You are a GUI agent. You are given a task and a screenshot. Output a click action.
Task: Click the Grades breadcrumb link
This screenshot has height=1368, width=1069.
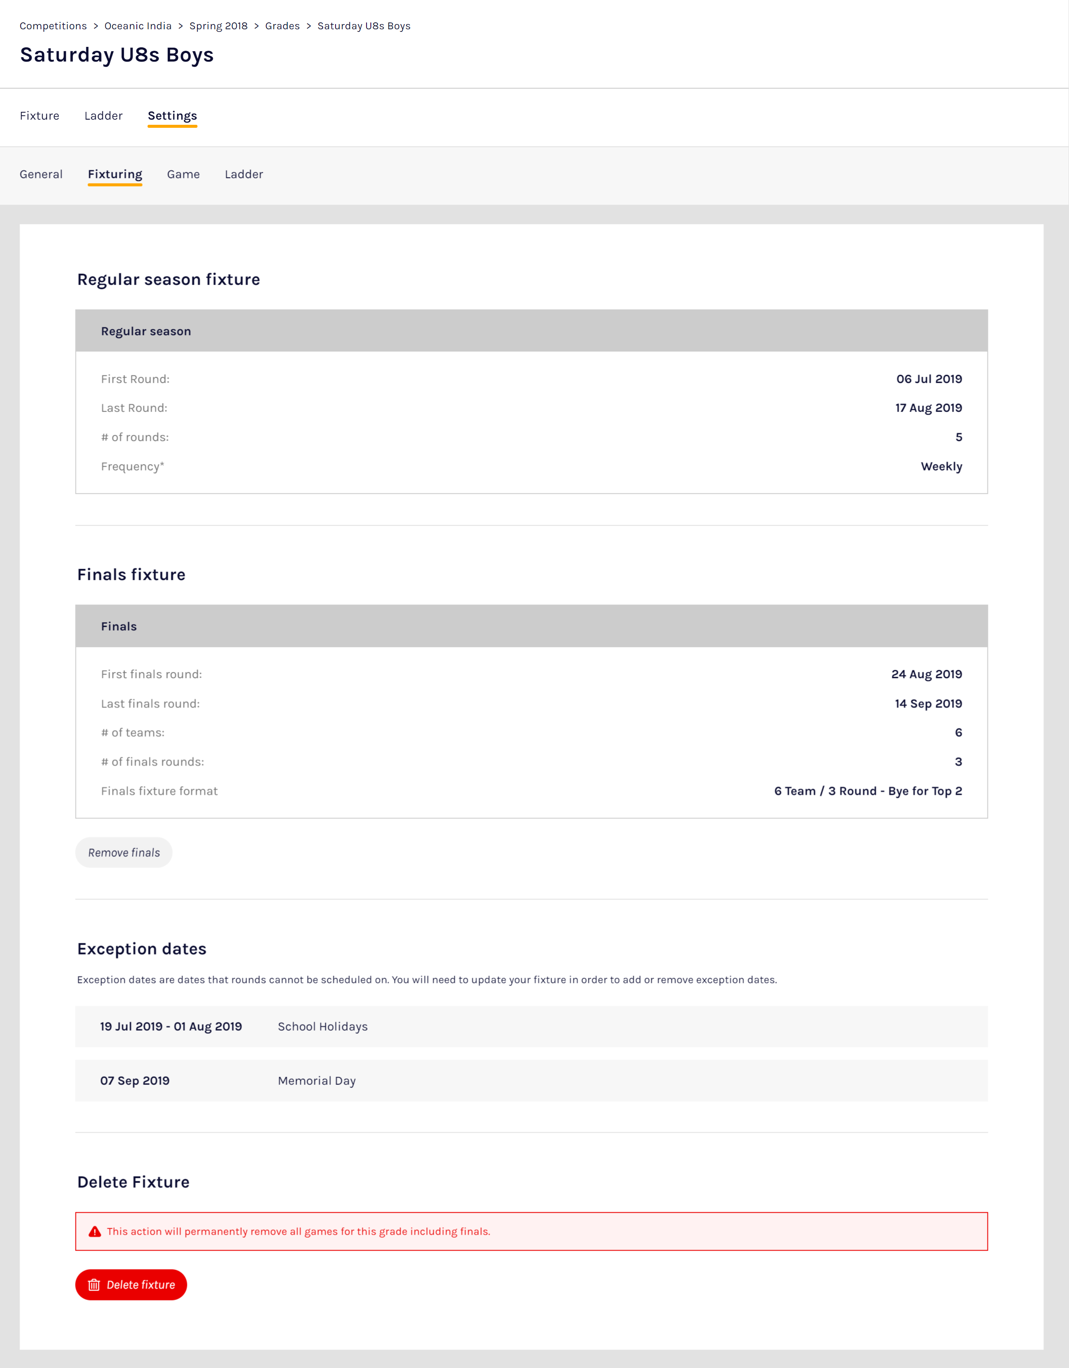coord(283,26)
